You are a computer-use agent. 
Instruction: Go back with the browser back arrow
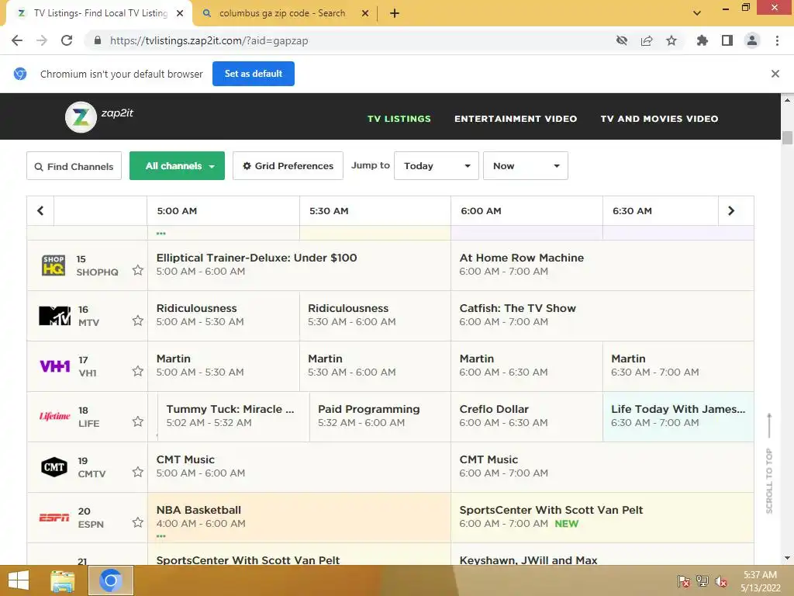[17, 40]
